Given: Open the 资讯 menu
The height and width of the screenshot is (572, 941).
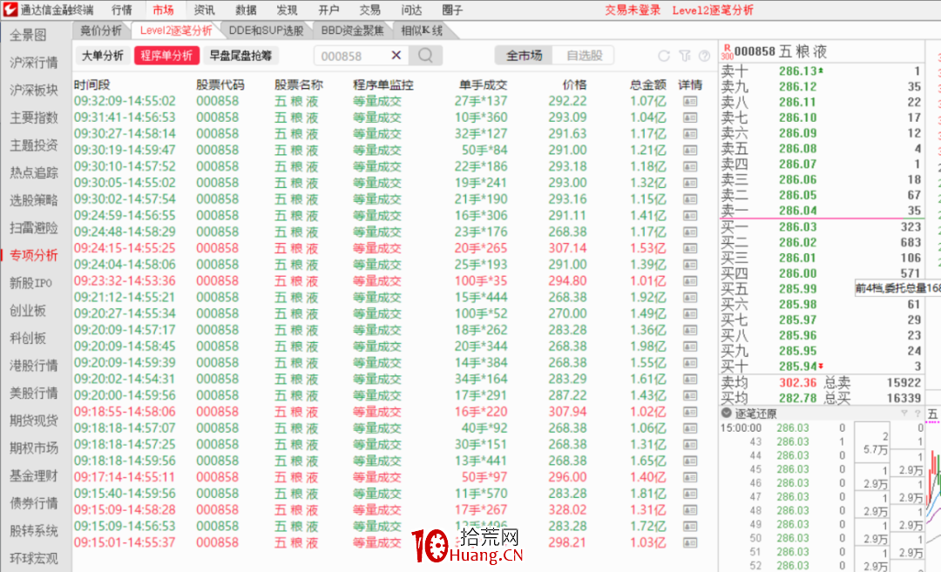Looking at the screenshot, I should (204, 10).
